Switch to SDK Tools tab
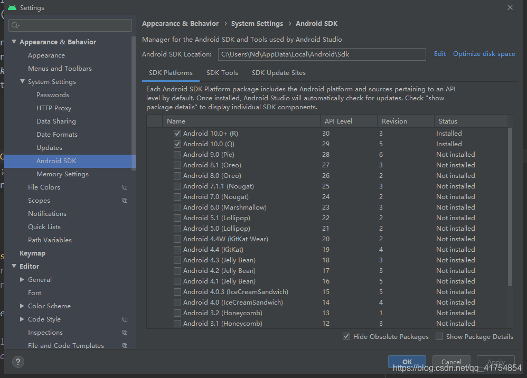The image size is (527, 378). [x=222, y=73]
